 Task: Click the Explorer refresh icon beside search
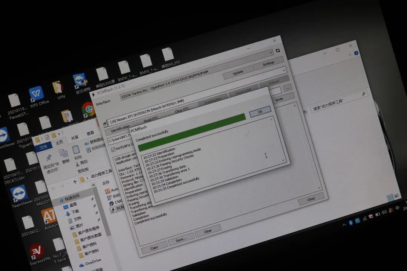[x=305, y=112]
